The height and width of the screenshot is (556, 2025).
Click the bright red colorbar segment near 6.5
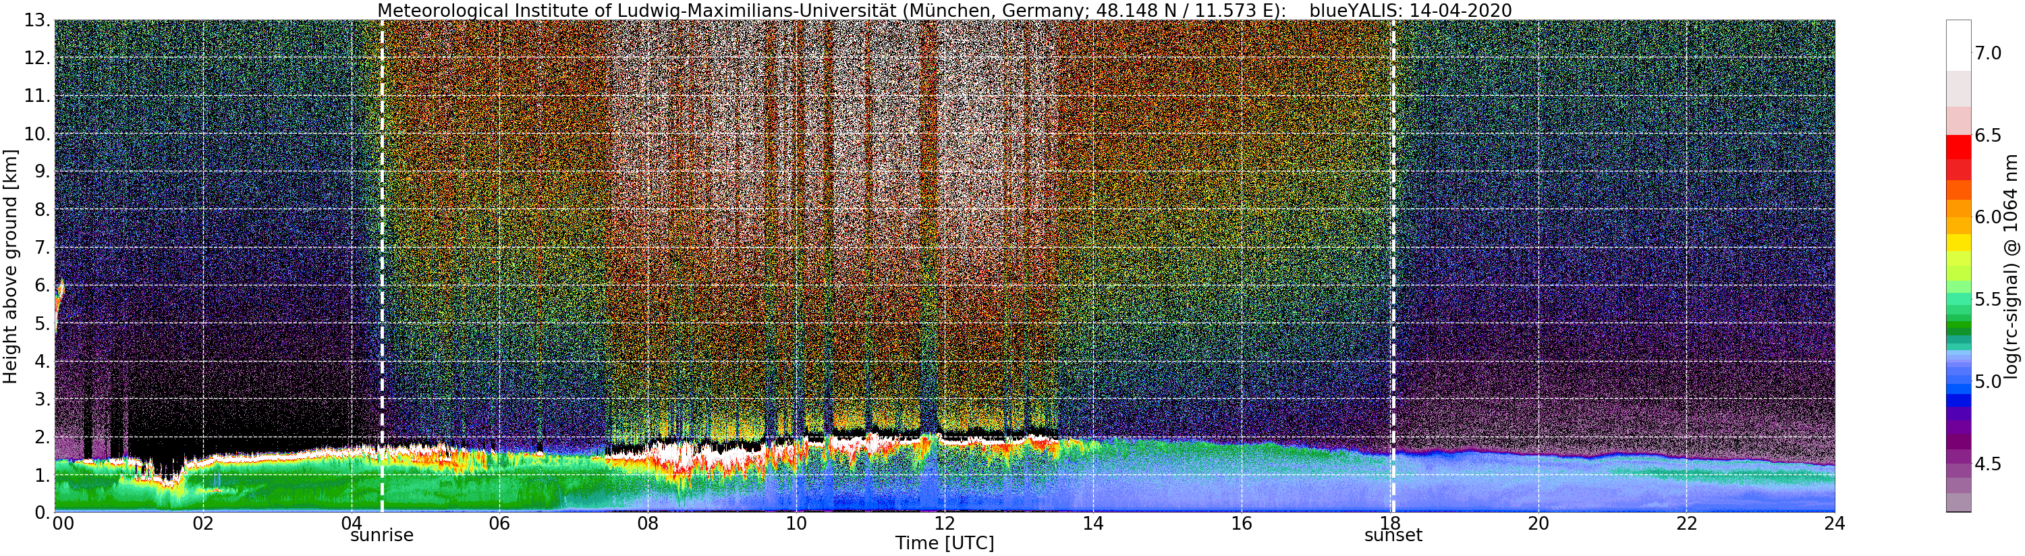[x=1958, y=147]
